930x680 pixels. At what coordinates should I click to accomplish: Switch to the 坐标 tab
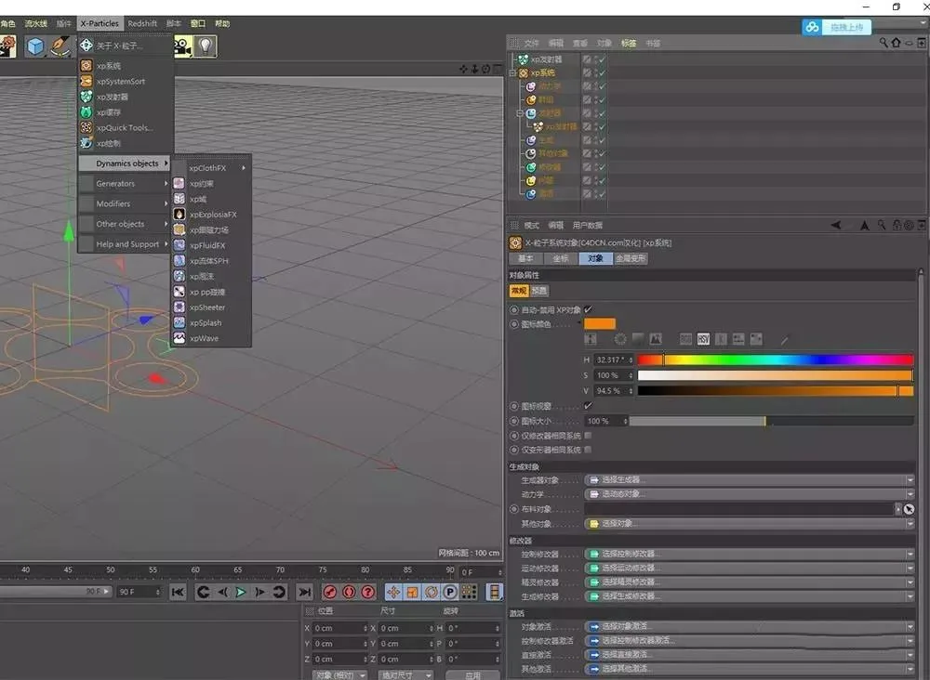(561, 258)
